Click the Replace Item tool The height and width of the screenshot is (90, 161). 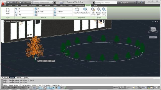pyautogui.click(x=99, y=11)
